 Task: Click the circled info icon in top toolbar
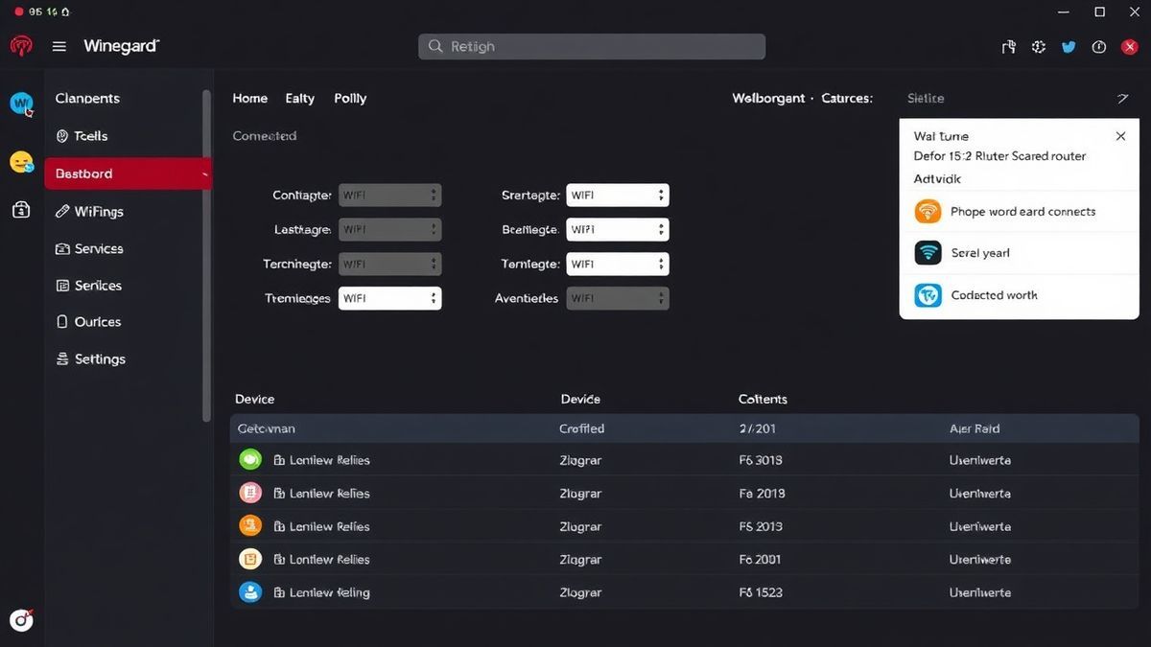pyautogui.click(x=1099, y=46)
